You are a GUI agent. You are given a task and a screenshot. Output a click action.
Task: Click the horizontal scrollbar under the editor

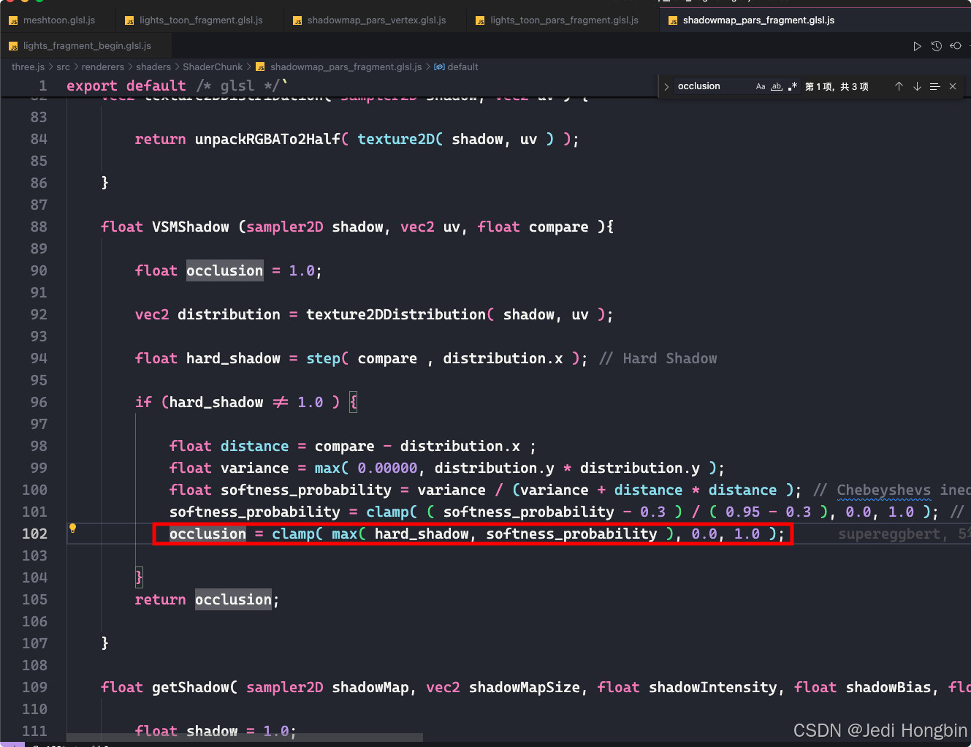[245, 737]
